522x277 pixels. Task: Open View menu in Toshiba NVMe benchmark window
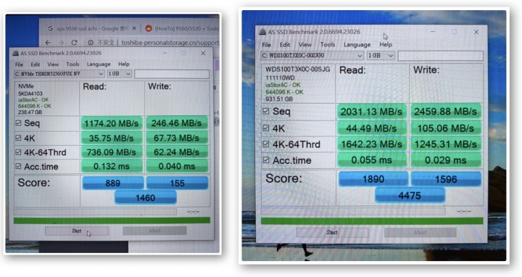coord(53,65)
